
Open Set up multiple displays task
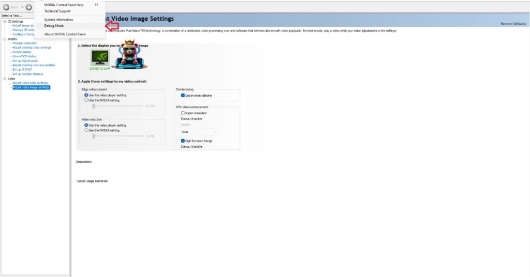pyautogui.click(x=28, y=74)
